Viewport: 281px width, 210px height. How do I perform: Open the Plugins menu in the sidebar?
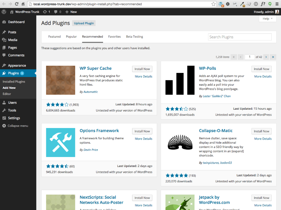tap(18, 73)
